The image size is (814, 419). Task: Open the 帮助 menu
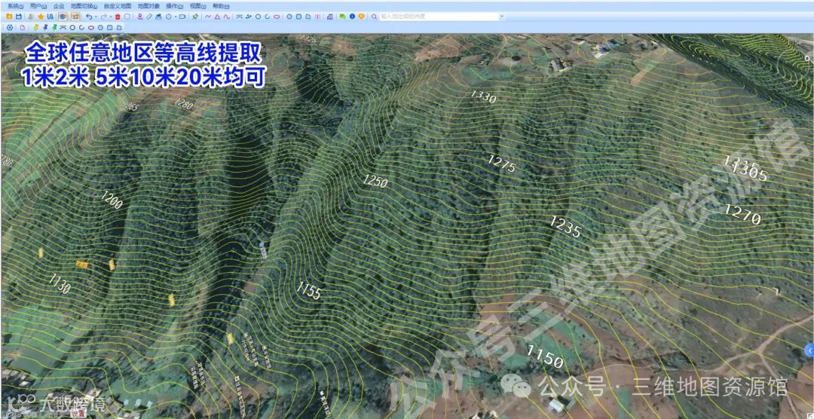tap(221, 6)
